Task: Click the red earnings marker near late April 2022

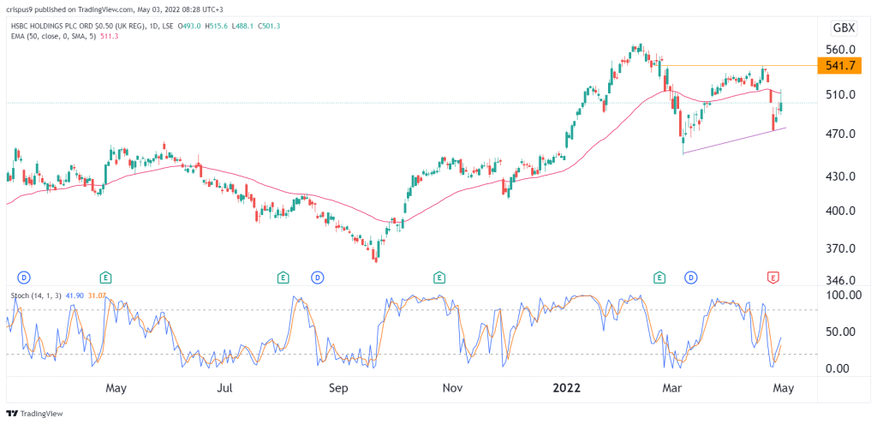Action: tap(773, 277)
